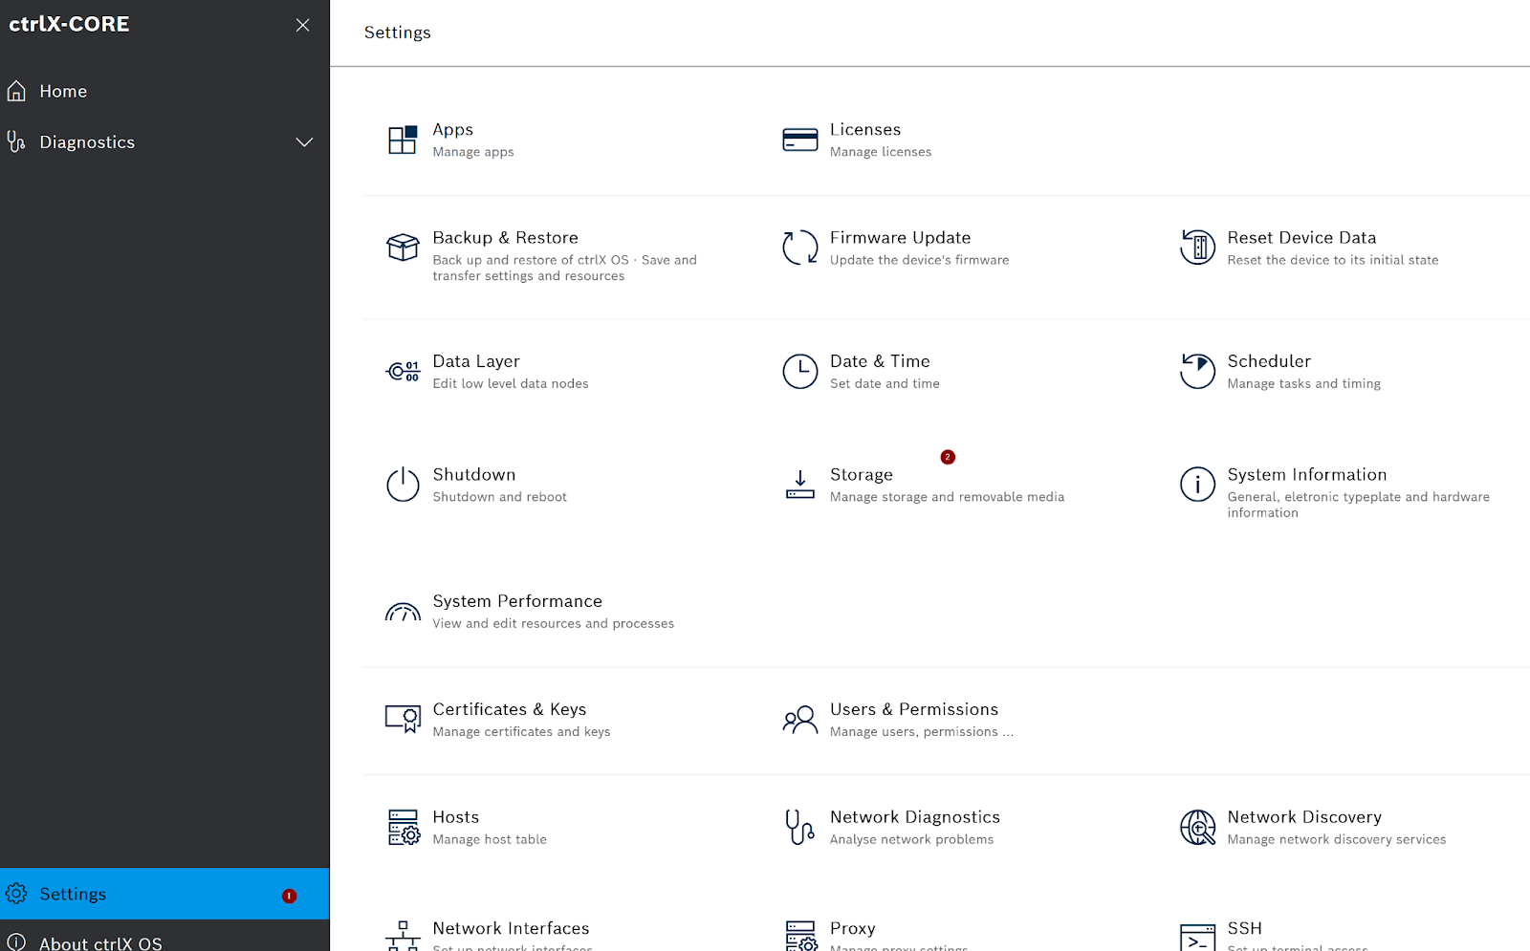This screenshot has height=951, width=1530.
Task: Click the ctrlX-CORE logo title
Action: coord(69,24)
